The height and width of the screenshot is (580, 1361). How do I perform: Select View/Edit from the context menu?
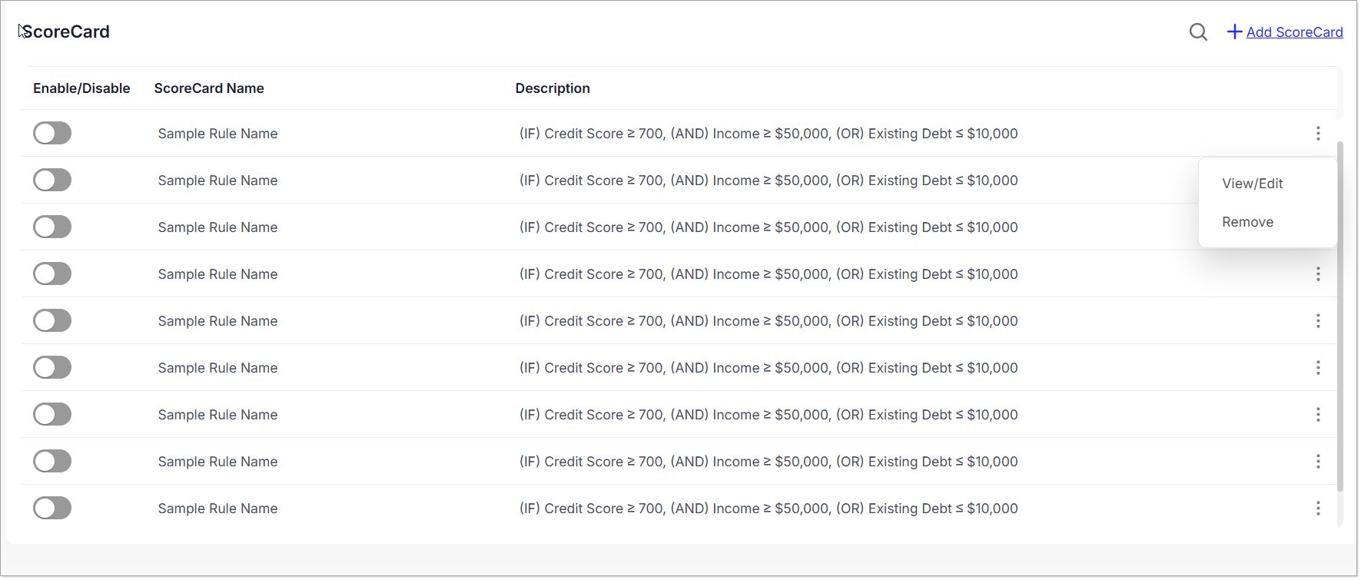click(1252, 184)
